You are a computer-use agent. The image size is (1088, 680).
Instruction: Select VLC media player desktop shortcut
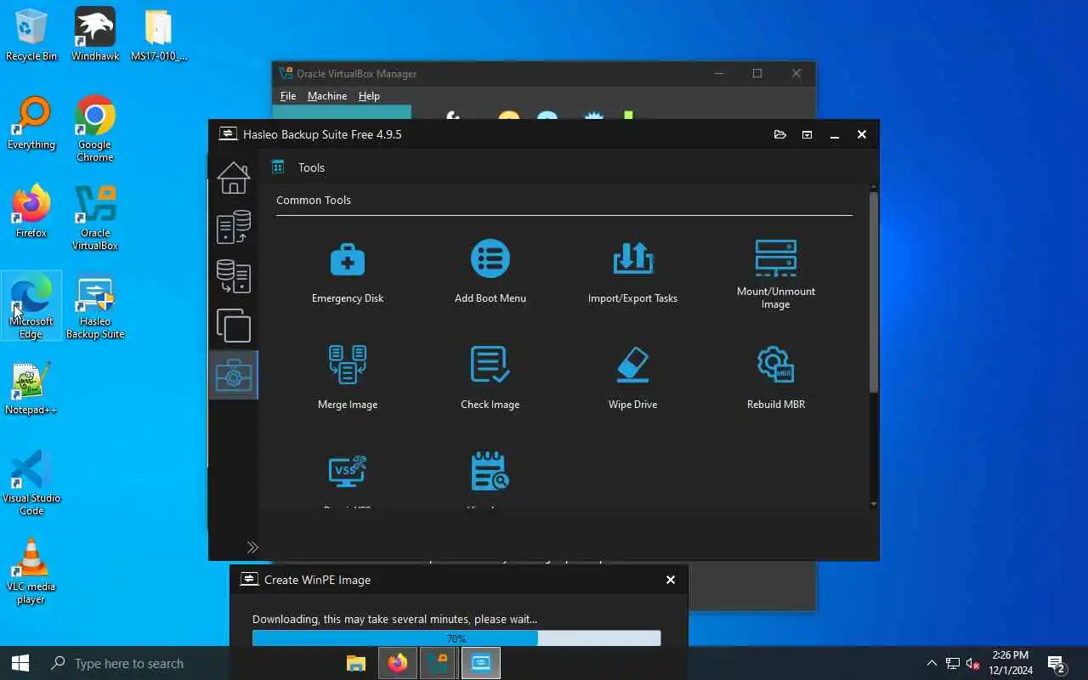pyautogui.click(x=31, y=571)
